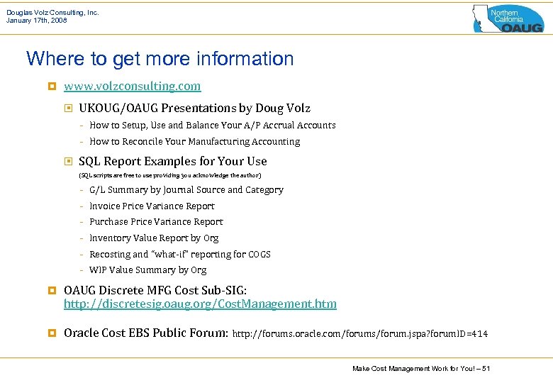This screenshot has width=553, height=383.
Task: Click 'Invoice Price Variance Report' item
Action: (x=152, y=206)
